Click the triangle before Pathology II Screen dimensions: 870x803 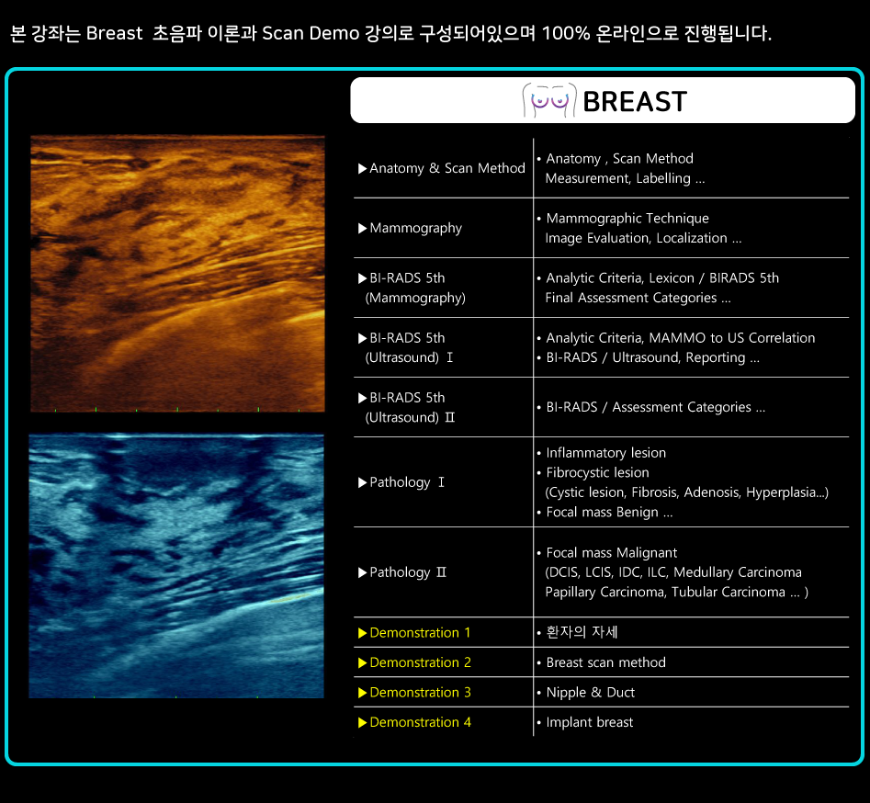tap(362, 572)
